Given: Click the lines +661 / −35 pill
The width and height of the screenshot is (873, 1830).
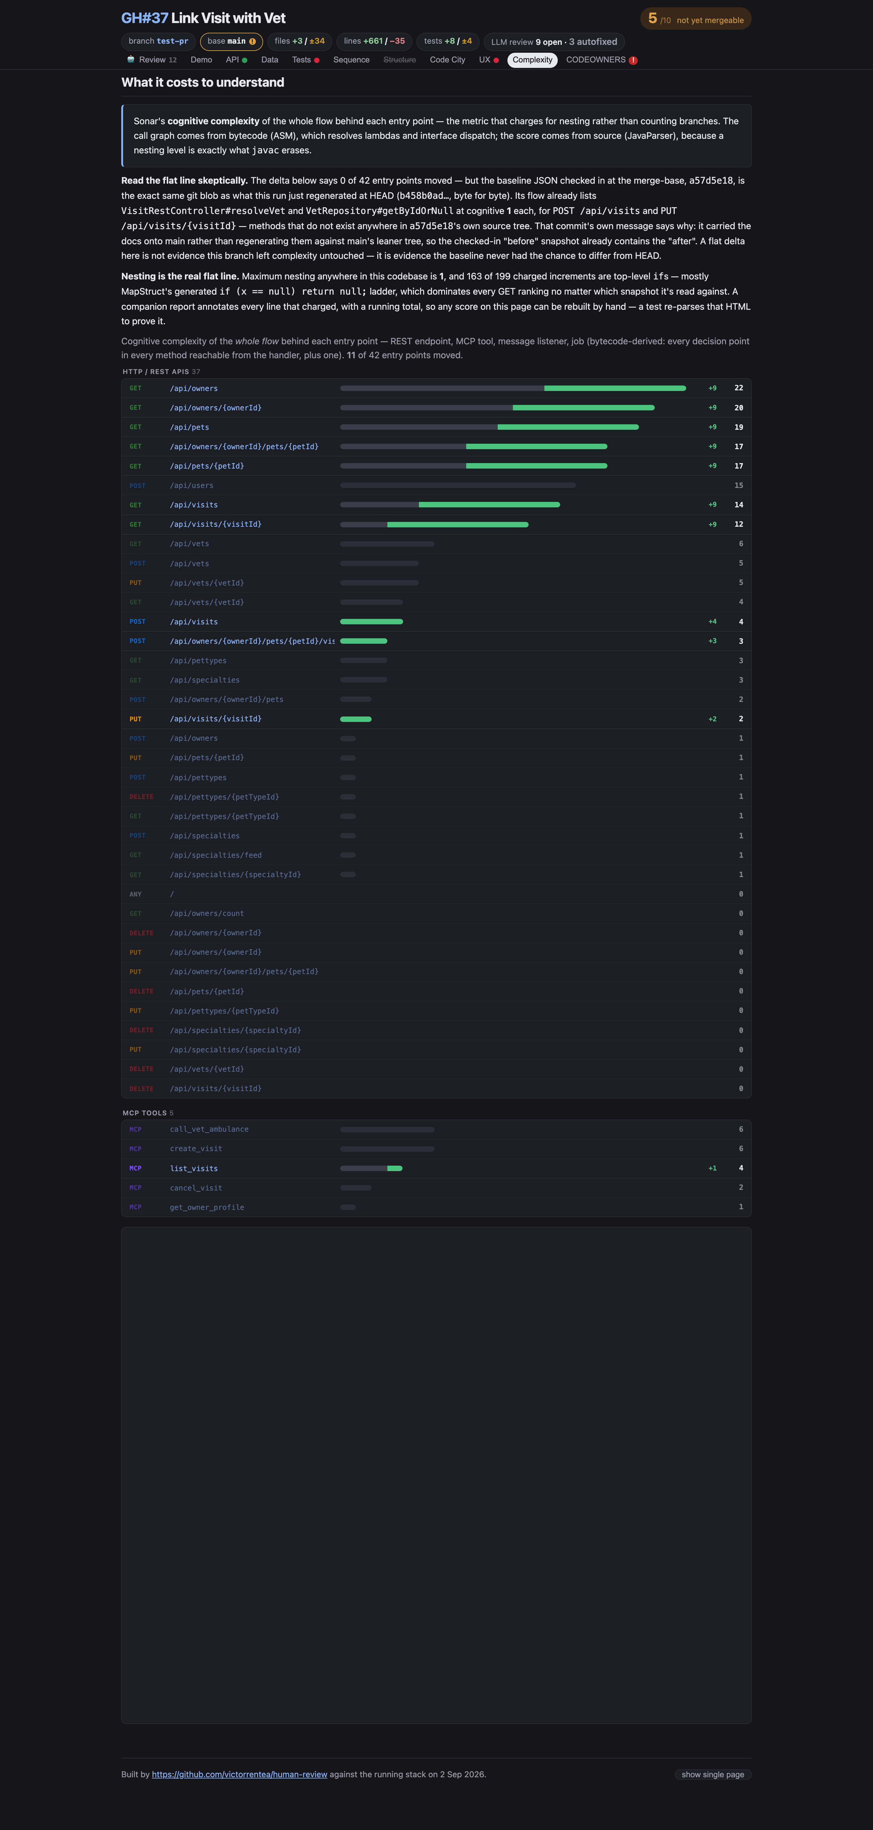Looking at the screenshot, I should [x=374, y=41].
